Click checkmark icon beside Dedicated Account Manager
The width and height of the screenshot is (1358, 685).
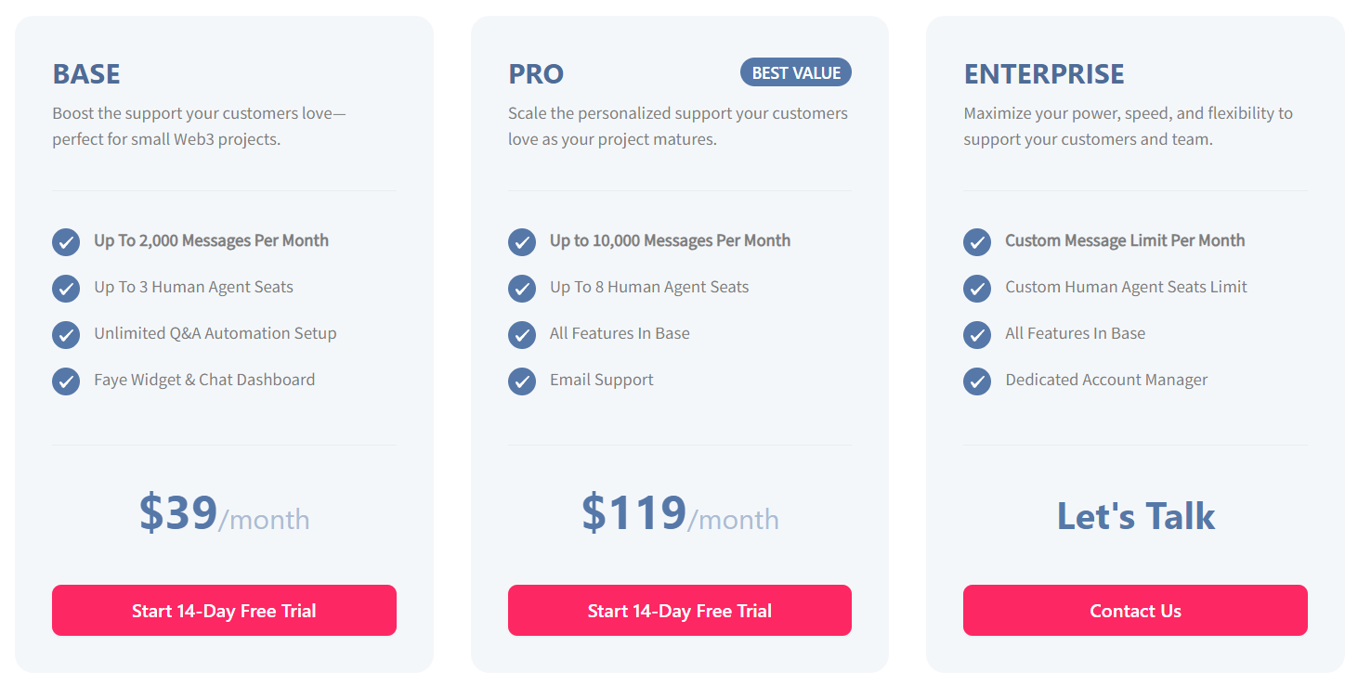[977, 381]
